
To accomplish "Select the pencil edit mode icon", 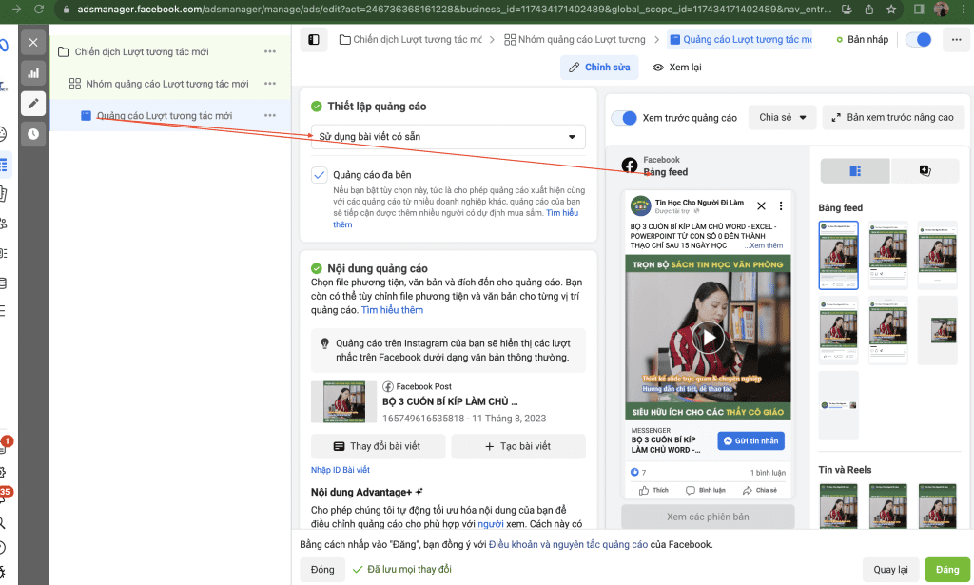I will [x=33, y=104].
